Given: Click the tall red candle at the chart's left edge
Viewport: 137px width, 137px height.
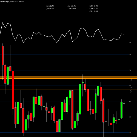Looking at the screenshot, I should tap(2, 55).
